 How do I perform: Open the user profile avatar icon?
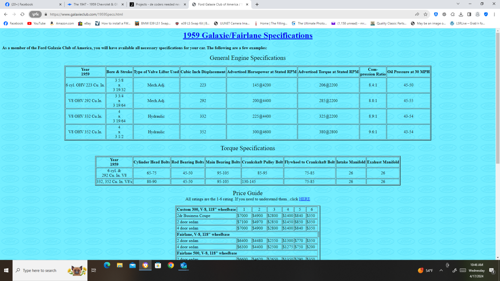click(477, 14)
